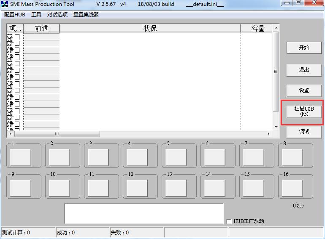Click the 容量 column header
This screenshot has width=325, height=239.
(257, 28)
